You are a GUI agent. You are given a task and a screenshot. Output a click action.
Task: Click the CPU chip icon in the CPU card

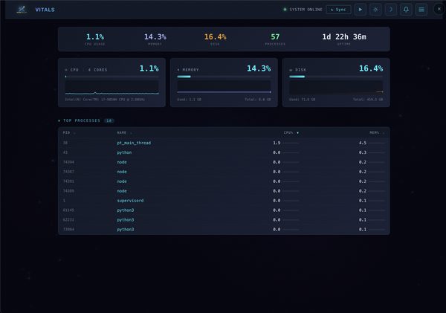click(x=66, y=70)
